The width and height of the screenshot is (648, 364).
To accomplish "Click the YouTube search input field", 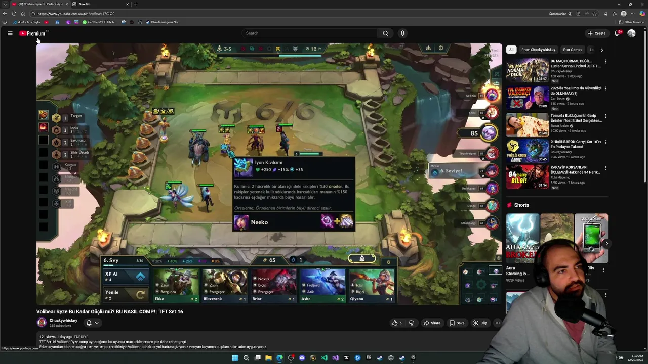I will coord(309,33).
